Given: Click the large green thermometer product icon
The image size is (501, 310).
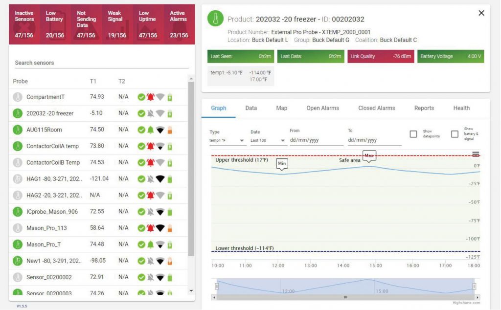Looking at the screenshot, I should tap(215, 18).
